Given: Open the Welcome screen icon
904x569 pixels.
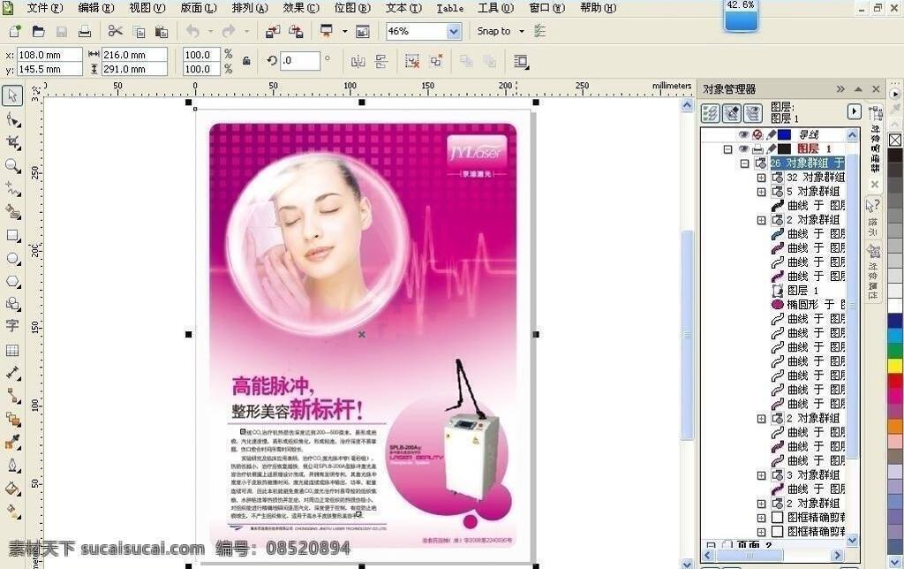Looking at the screenshot, I should [363, 32].
